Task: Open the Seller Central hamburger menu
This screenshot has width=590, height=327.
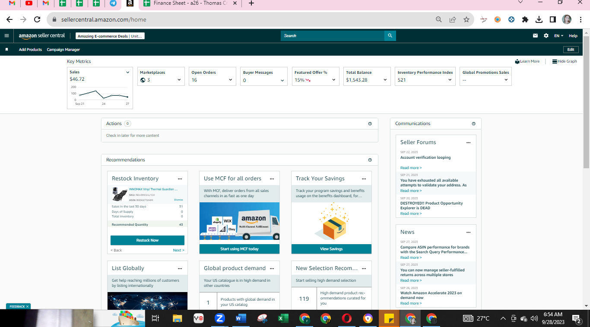Action: [x=6, y=36]
